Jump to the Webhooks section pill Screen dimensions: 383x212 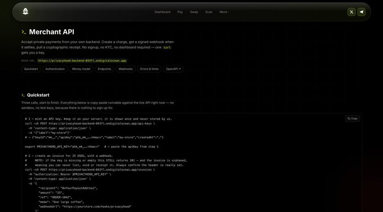click(x=126, y=69)
